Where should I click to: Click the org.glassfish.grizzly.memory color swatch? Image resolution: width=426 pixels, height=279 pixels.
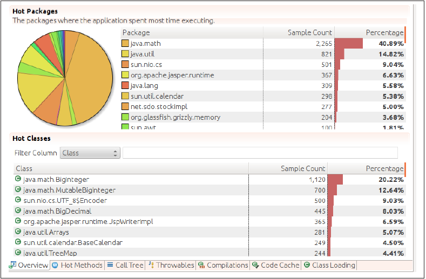point(125,117)
